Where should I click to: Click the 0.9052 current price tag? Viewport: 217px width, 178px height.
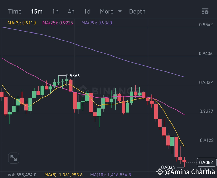206,162
